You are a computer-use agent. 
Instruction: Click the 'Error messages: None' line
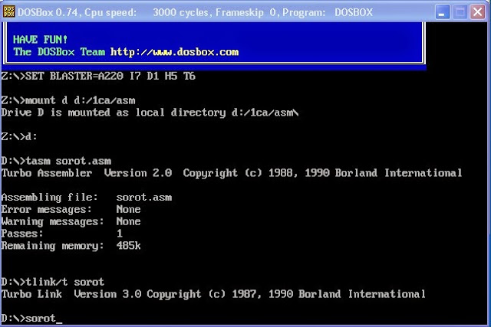(x=71, y=210)
